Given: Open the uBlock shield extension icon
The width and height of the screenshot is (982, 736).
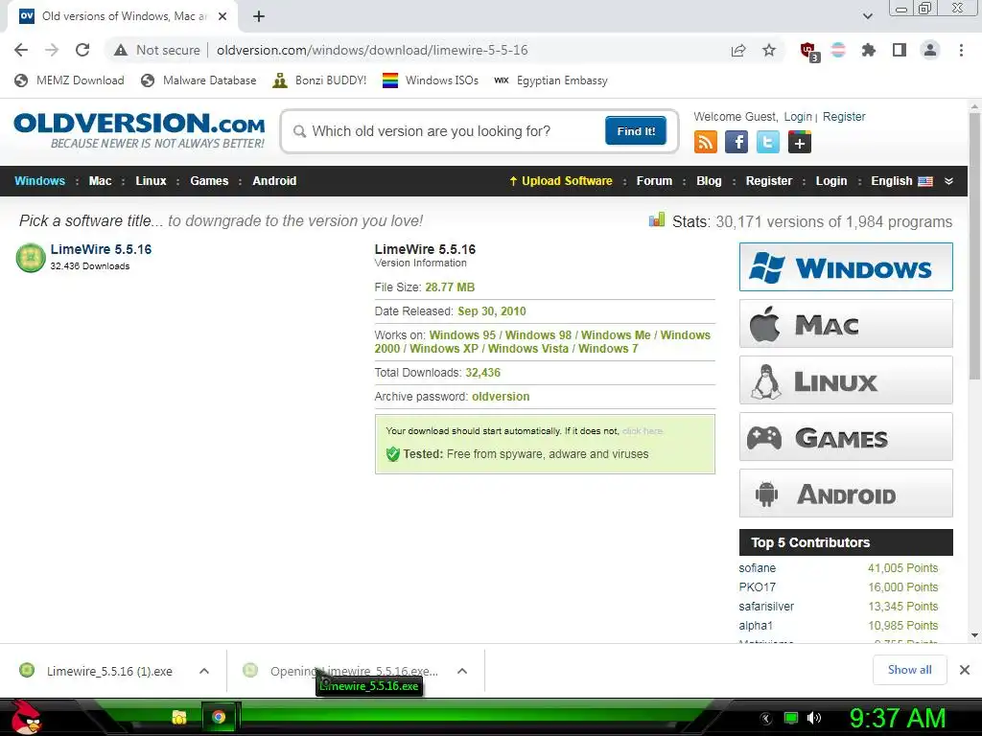Looking at the screenshot, I should [808, 51].
